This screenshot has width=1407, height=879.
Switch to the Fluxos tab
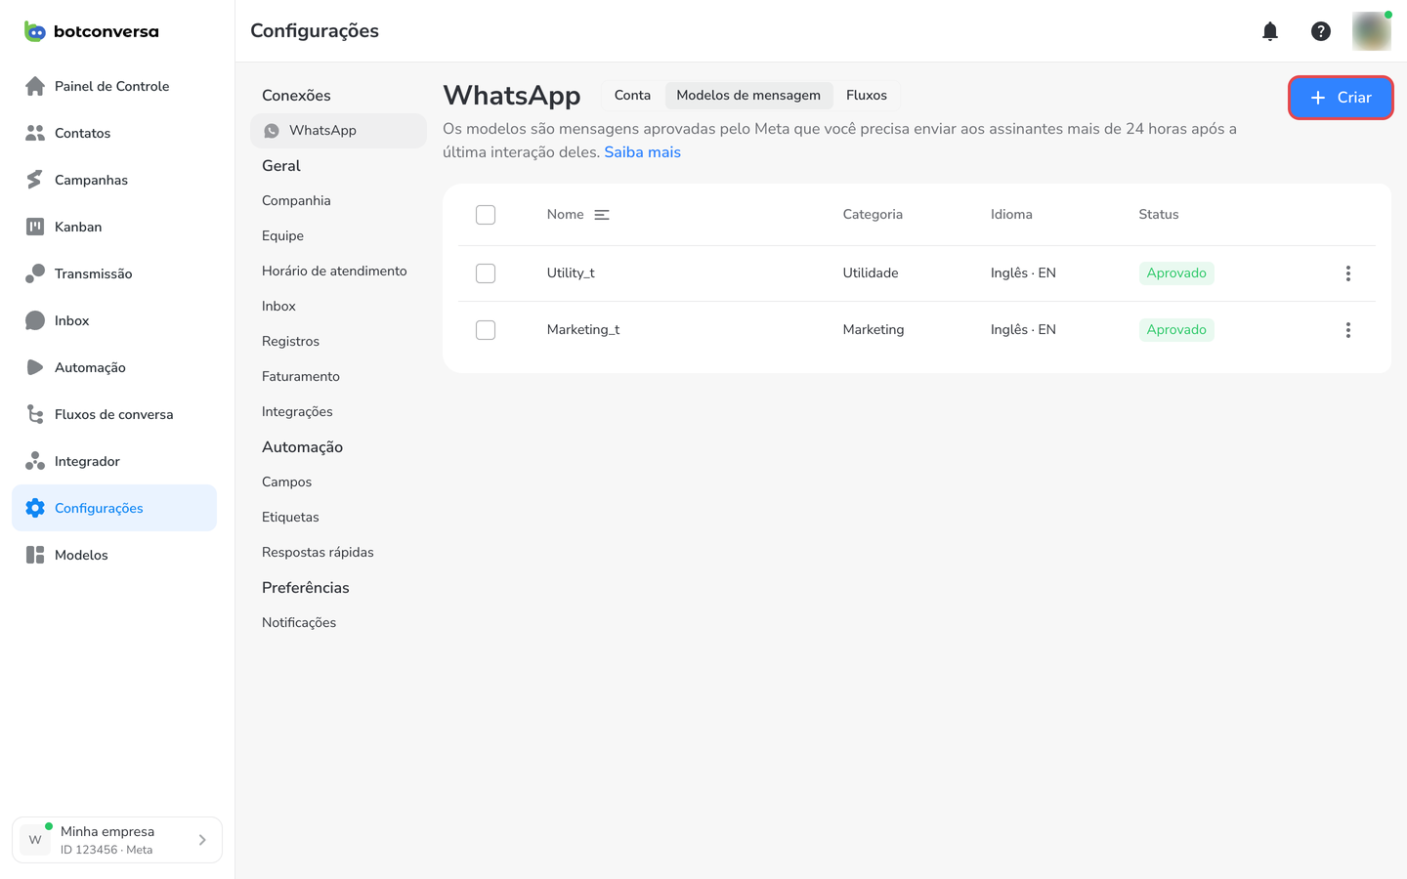point(867,96)
